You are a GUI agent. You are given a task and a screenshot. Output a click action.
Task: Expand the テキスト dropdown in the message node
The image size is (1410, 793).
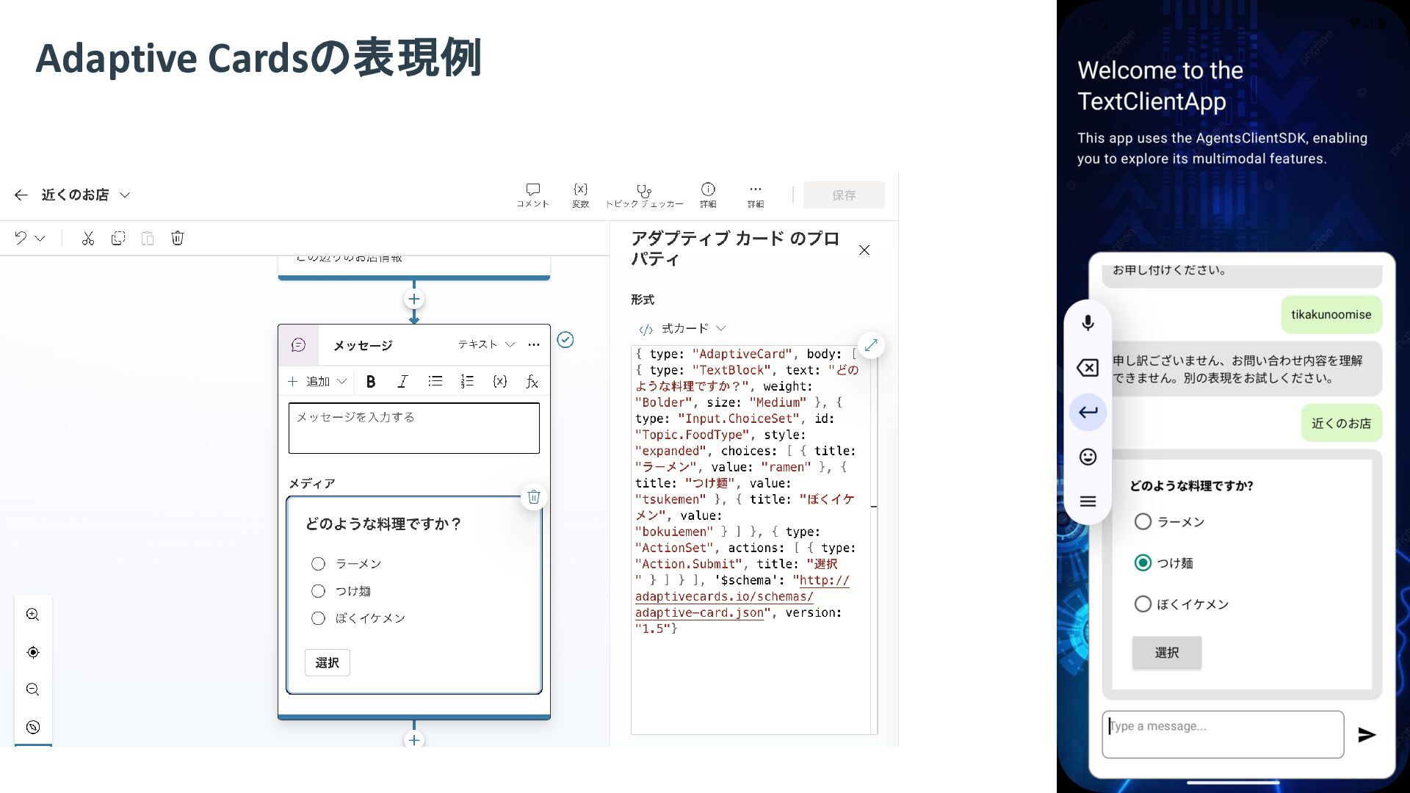pos(486,344)
